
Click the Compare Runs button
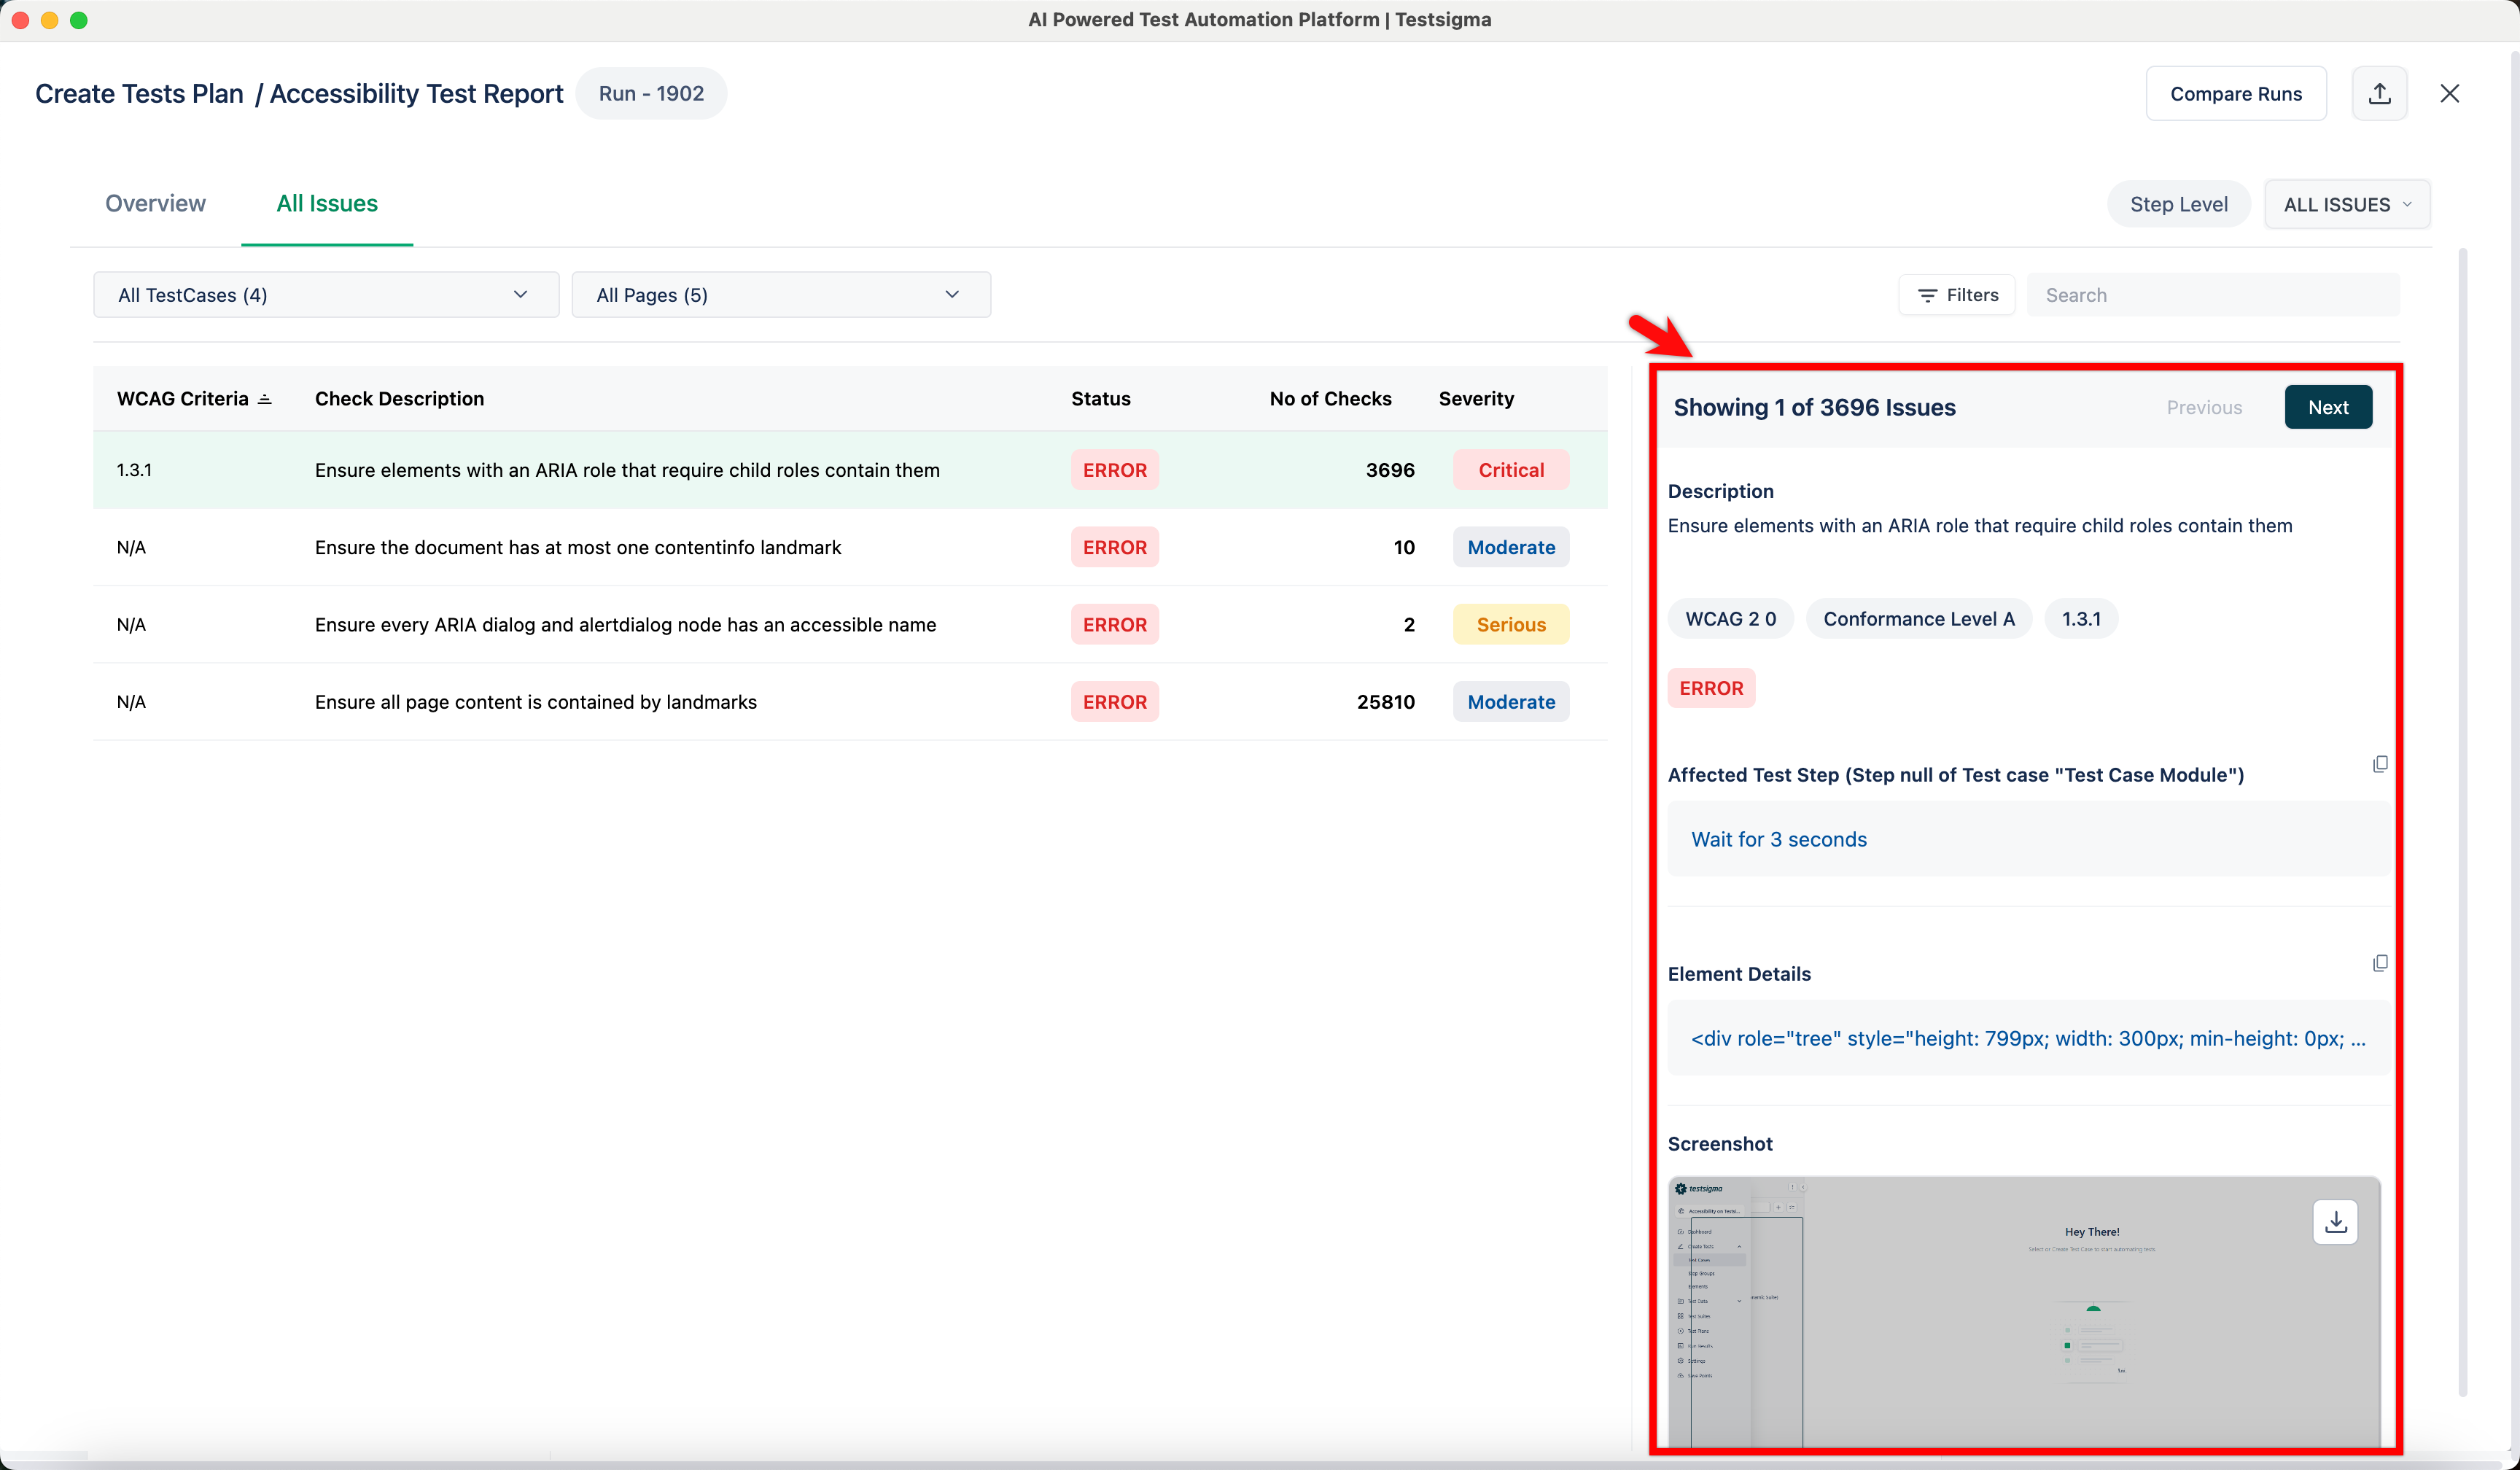click(x=2235, y=94)
